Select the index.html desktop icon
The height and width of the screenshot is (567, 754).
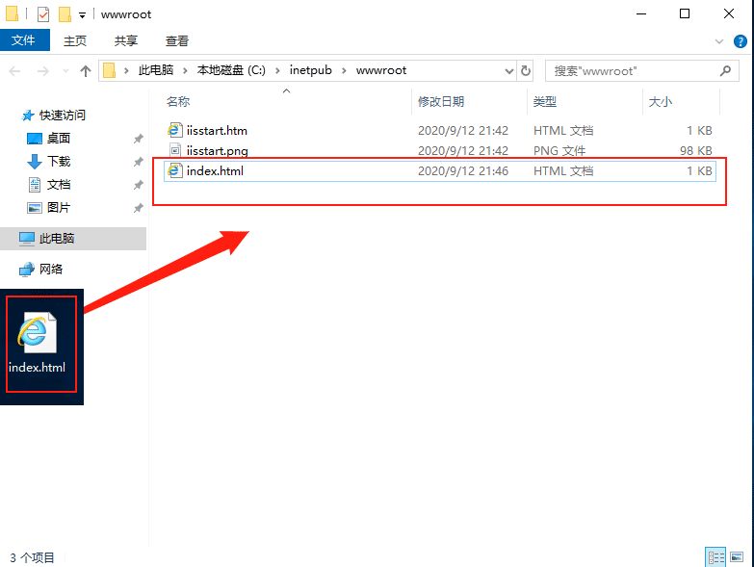coord(37,344)
